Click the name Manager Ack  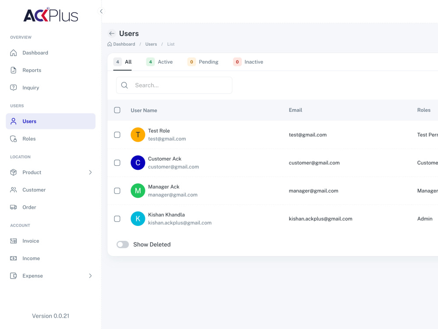164,186
